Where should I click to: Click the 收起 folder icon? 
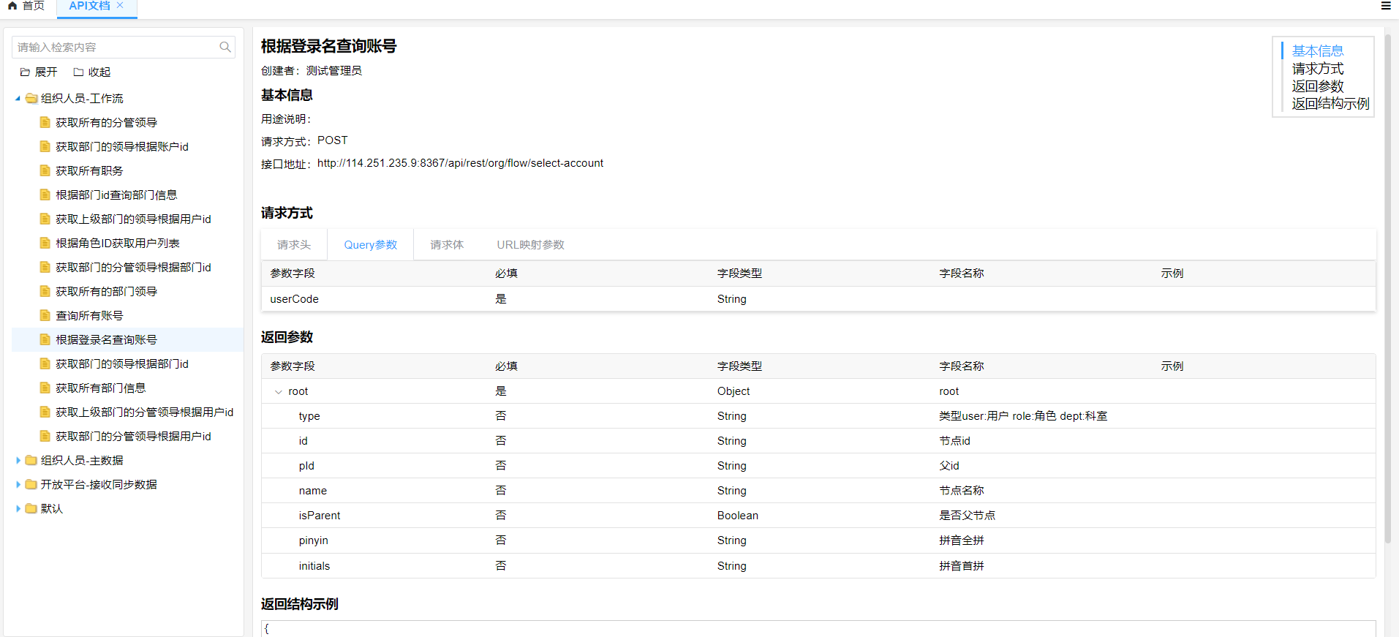(x=78, y=72)
